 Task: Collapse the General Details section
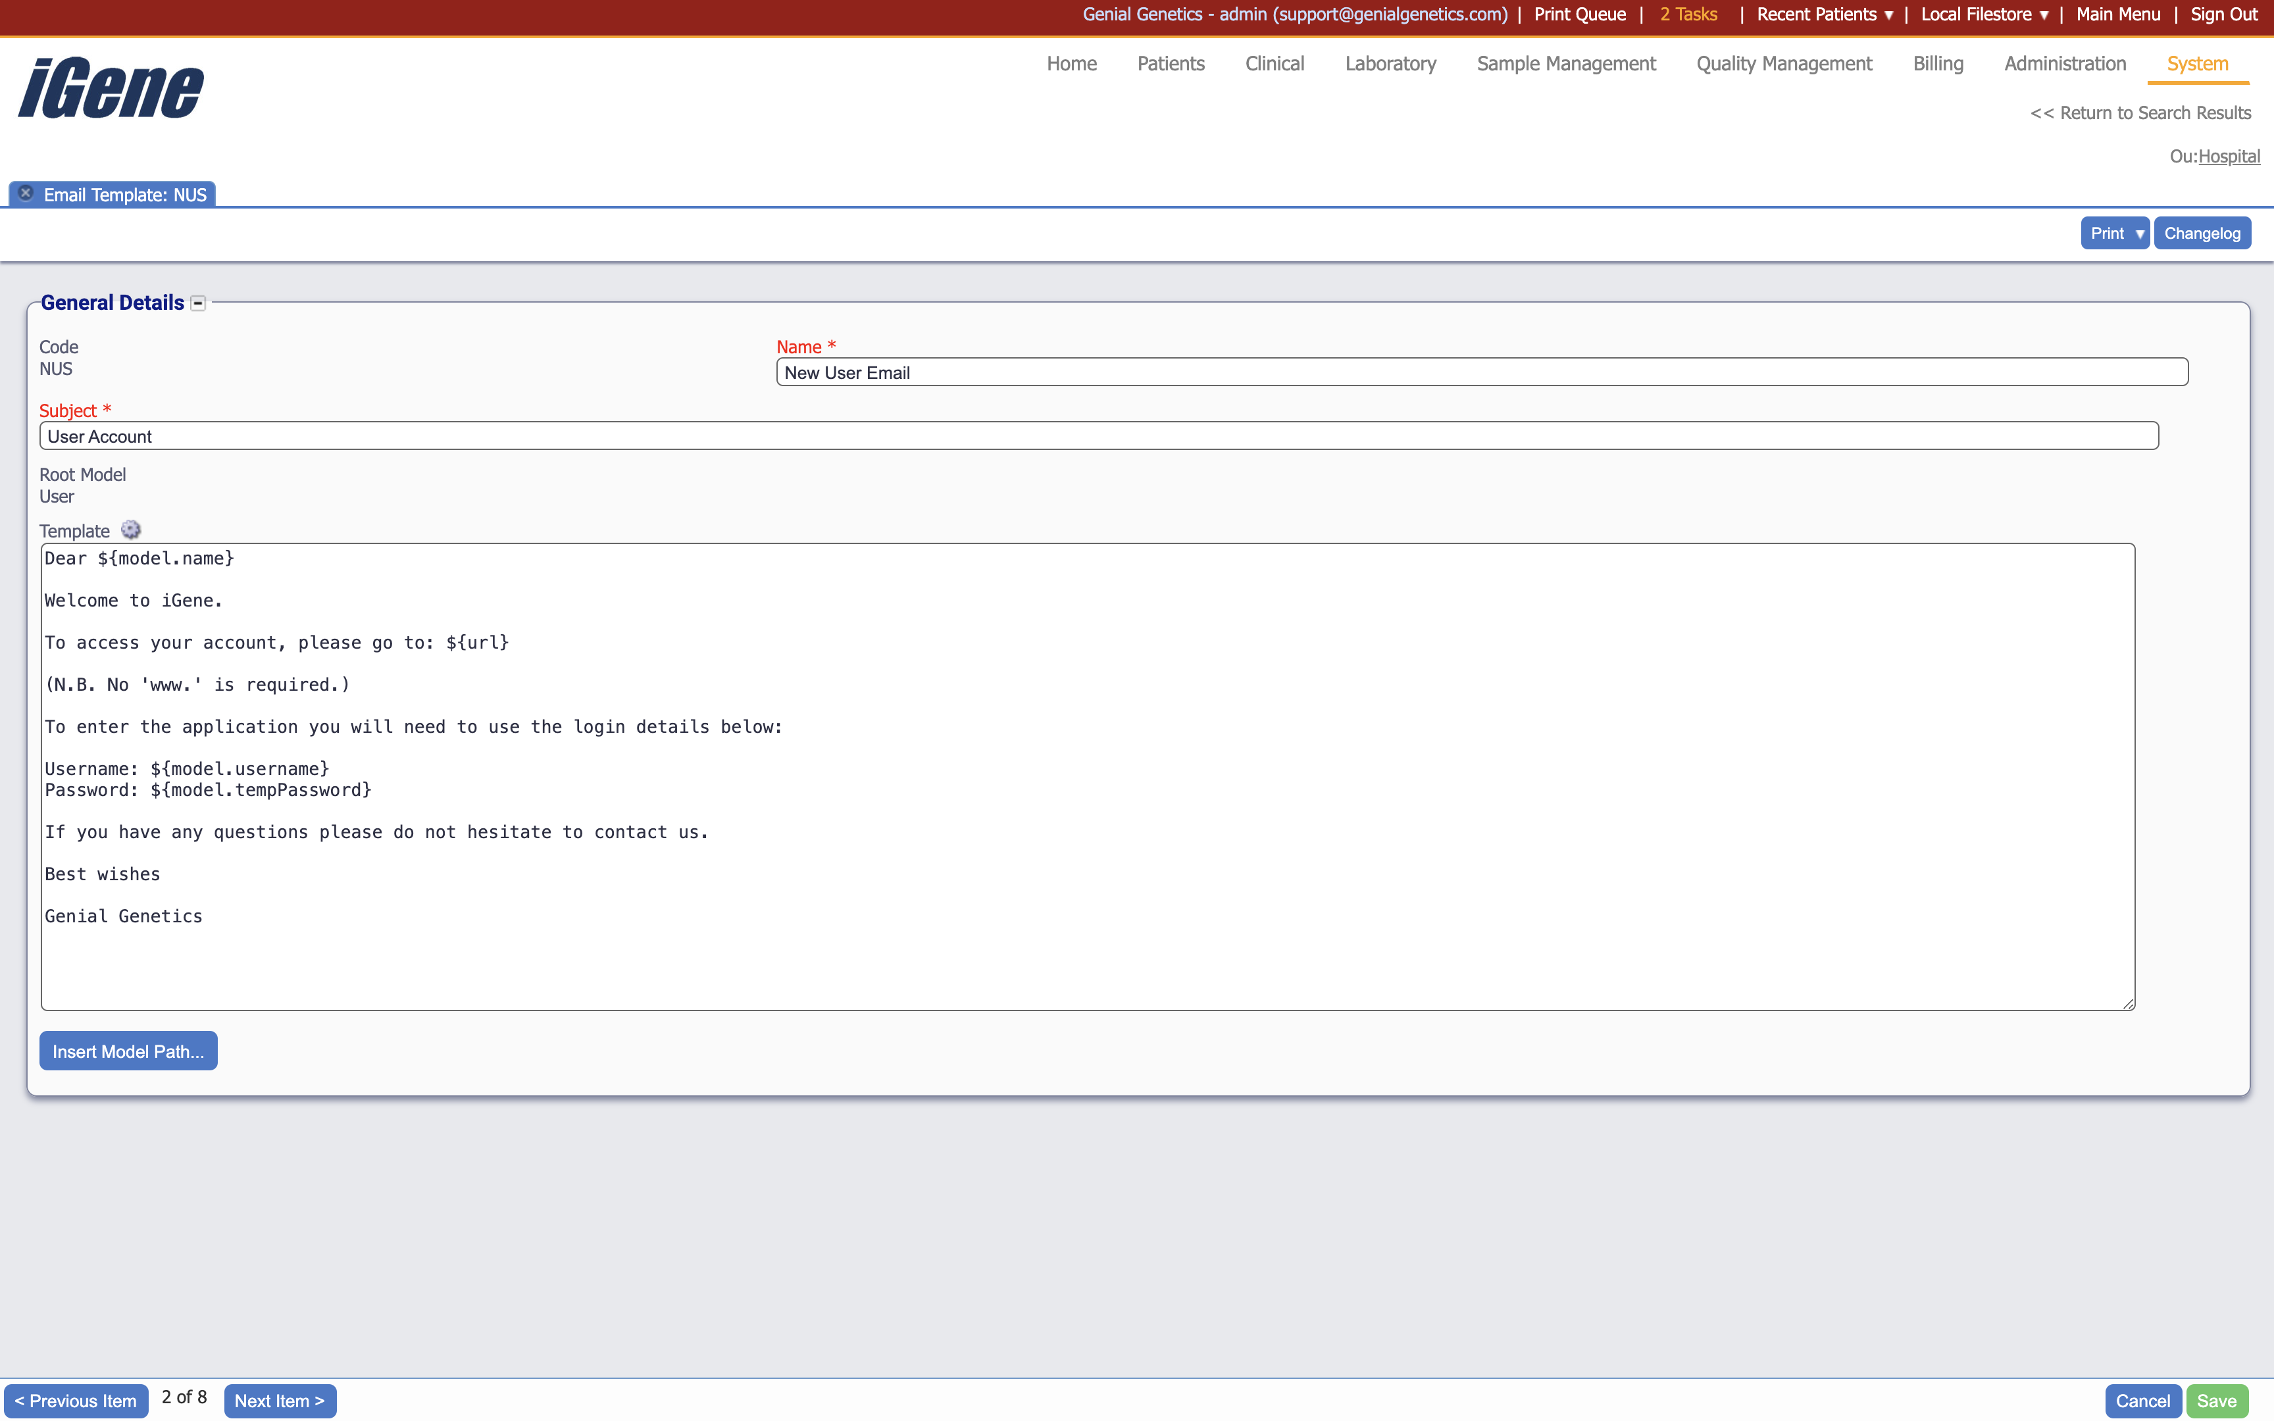click(197, 303)
